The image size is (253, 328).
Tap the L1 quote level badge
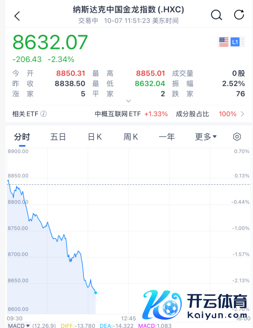[235, 42]
